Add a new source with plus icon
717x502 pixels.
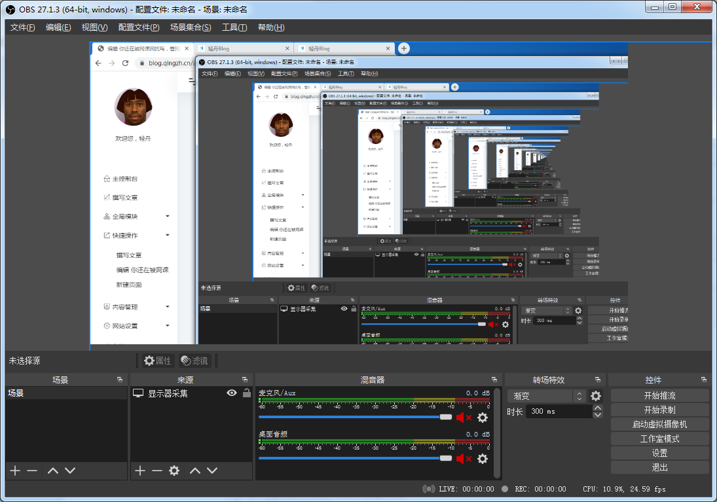(x=139, y=471)
